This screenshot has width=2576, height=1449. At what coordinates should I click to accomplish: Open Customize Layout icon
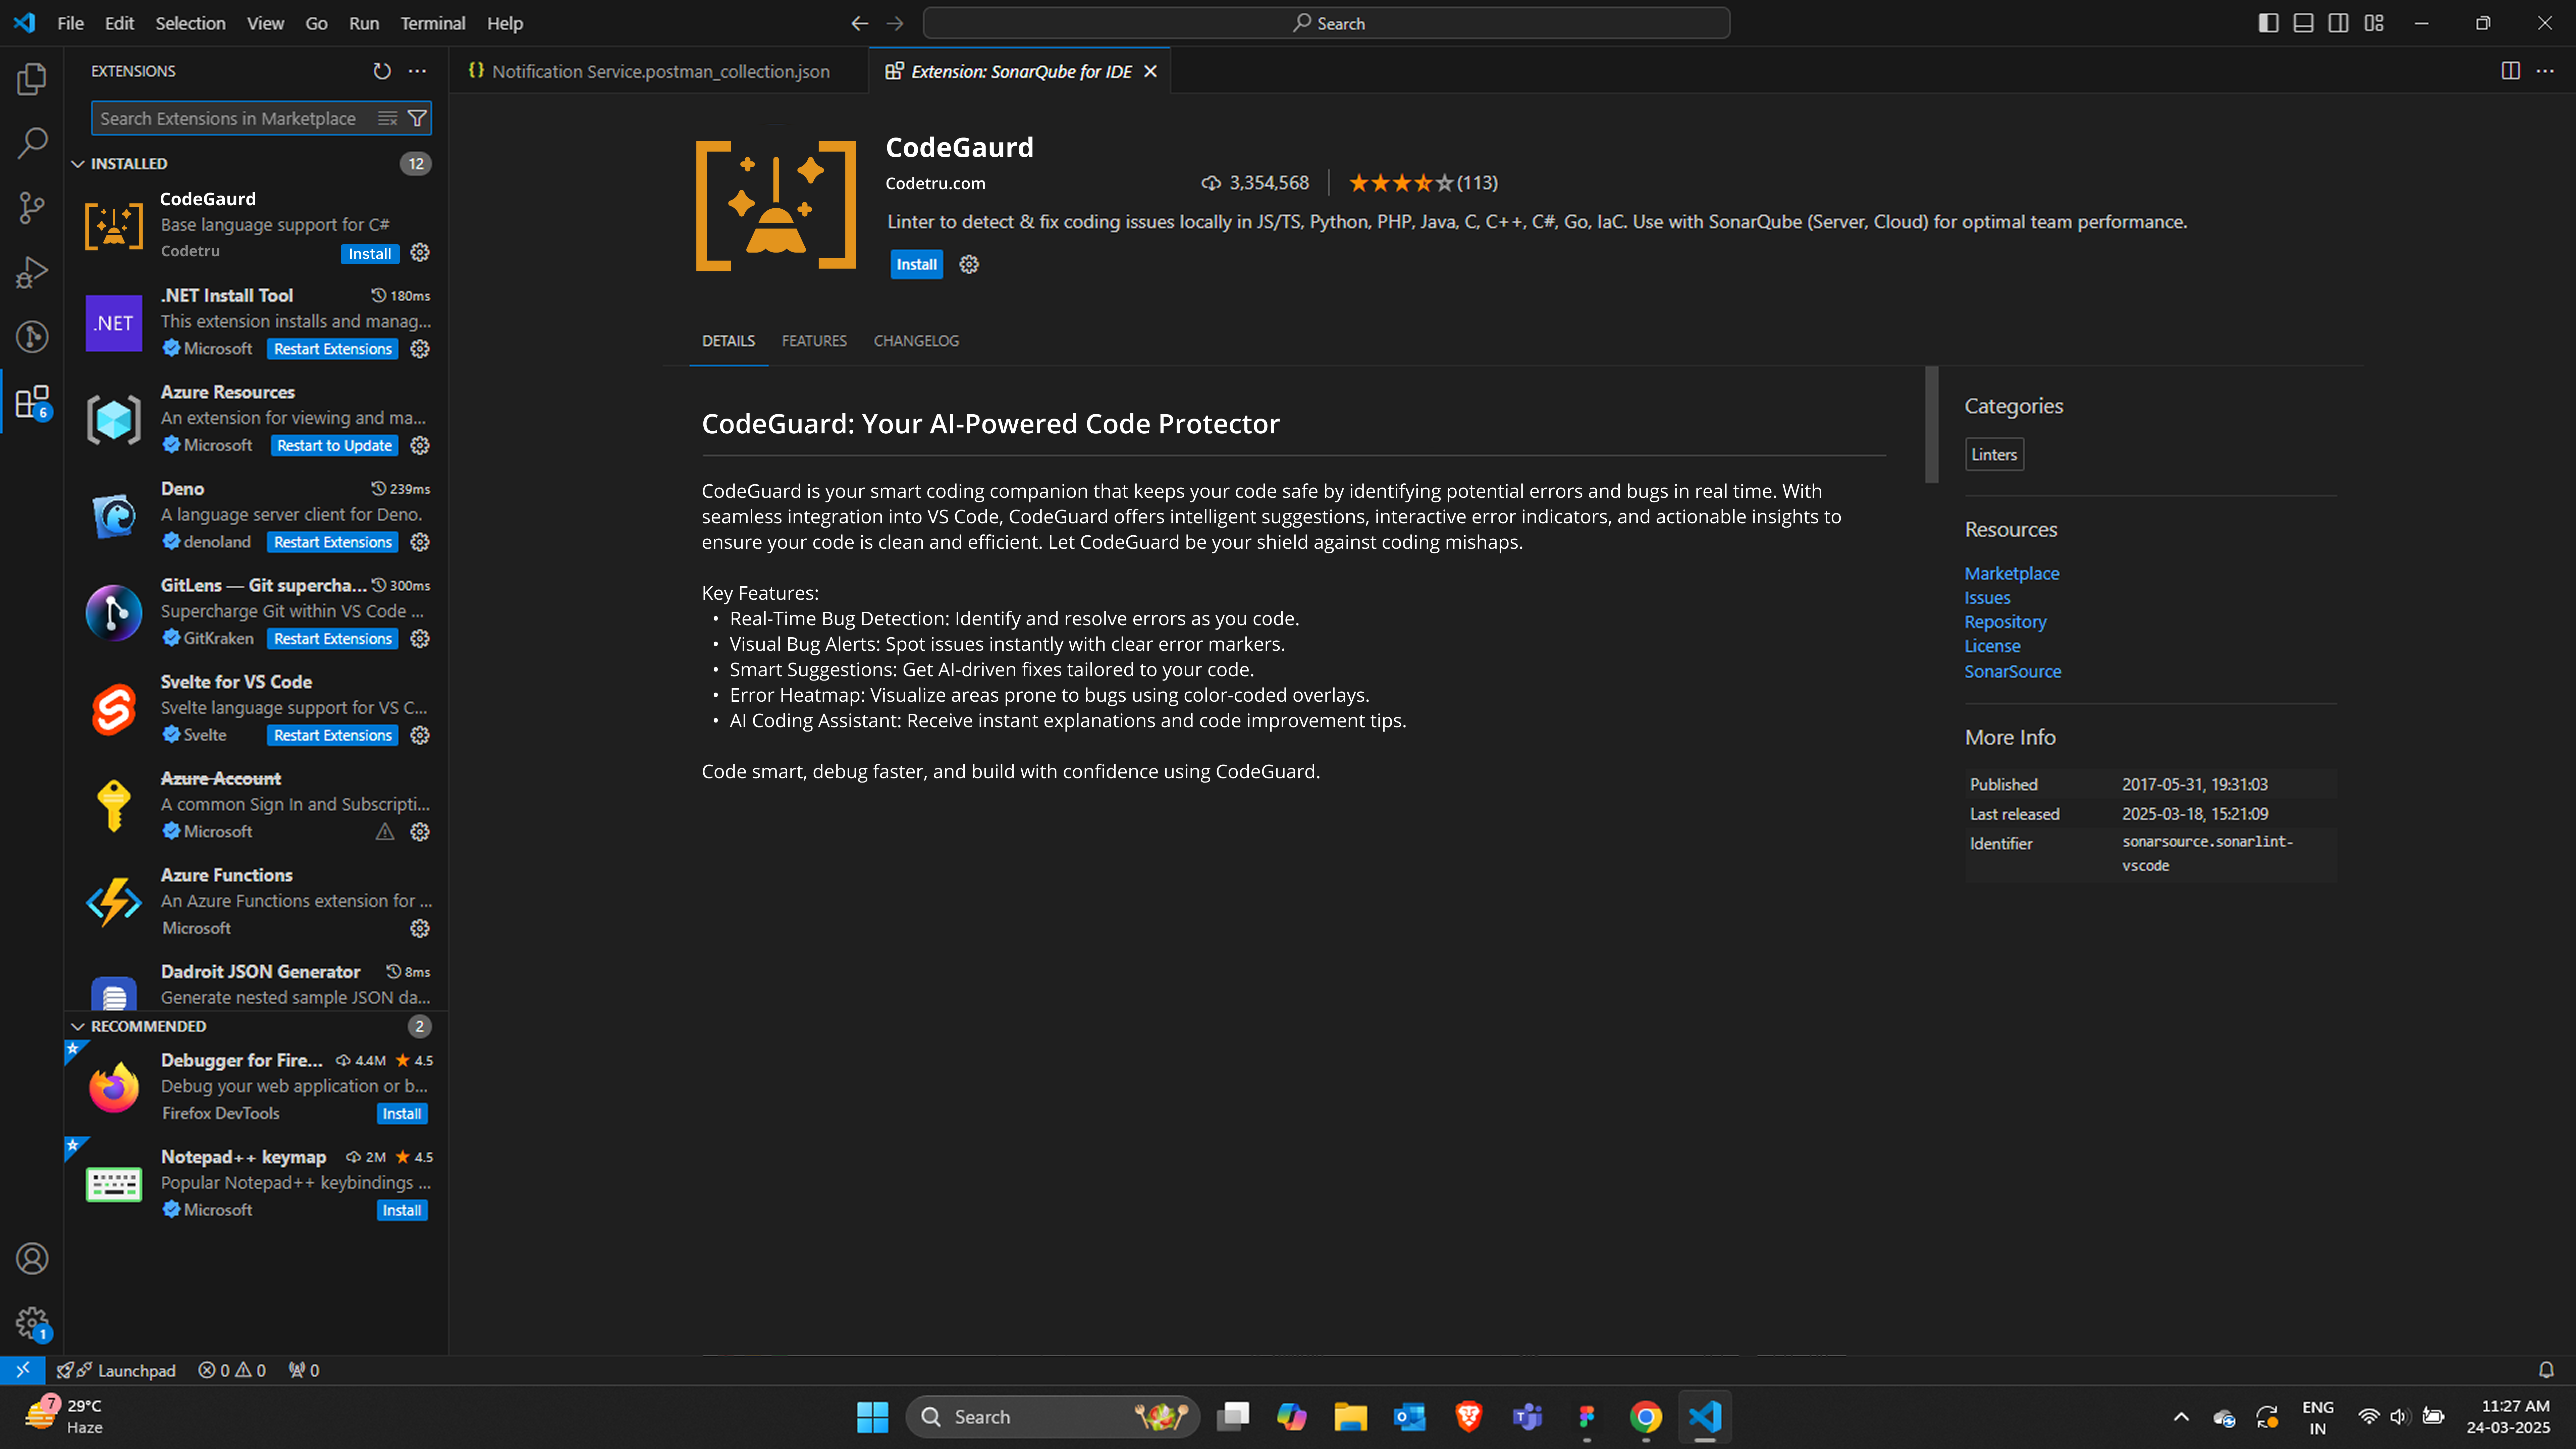coord(2374,23)
